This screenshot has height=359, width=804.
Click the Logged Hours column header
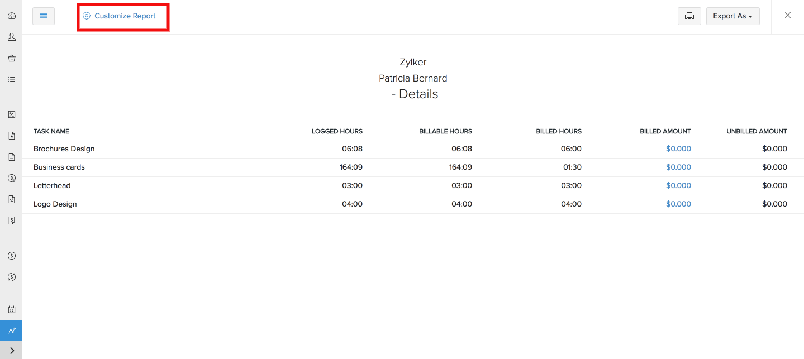[x=337, y=132]
